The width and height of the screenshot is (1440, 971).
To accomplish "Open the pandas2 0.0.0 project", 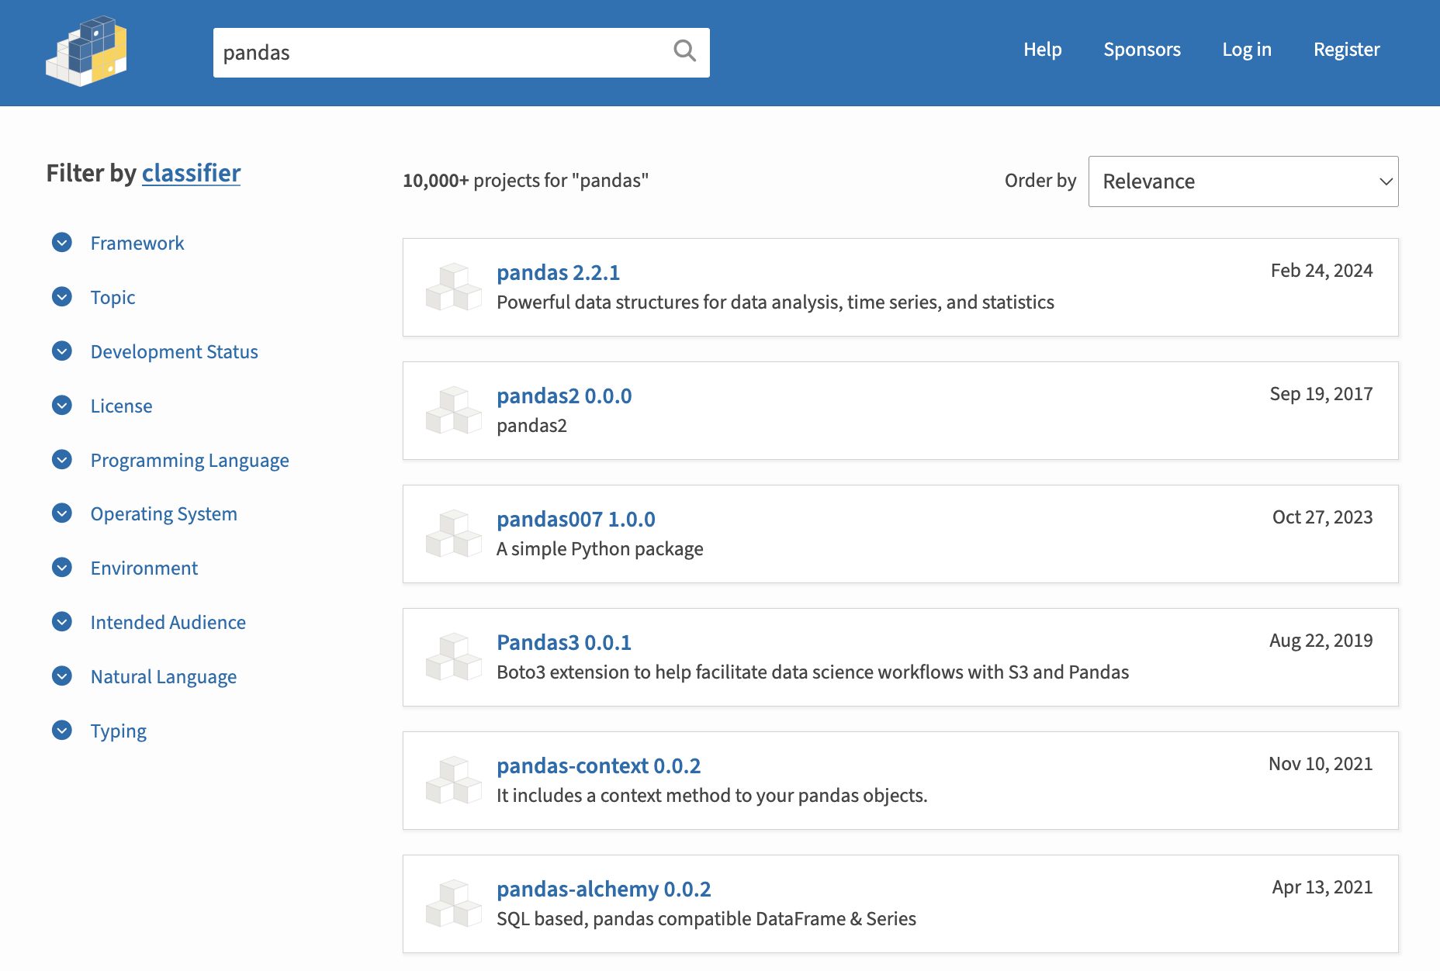I will click(564, 396).
